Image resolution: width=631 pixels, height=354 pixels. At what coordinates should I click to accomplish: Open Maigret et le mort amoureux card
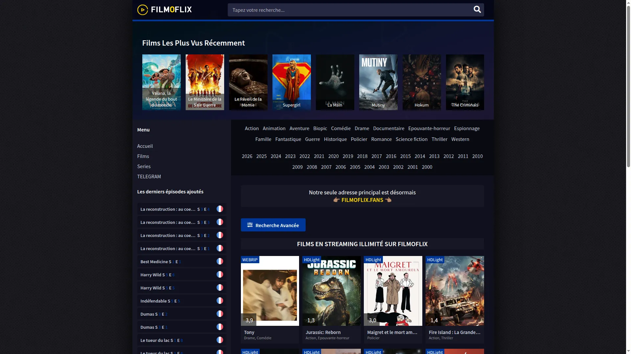click(393, 299)
